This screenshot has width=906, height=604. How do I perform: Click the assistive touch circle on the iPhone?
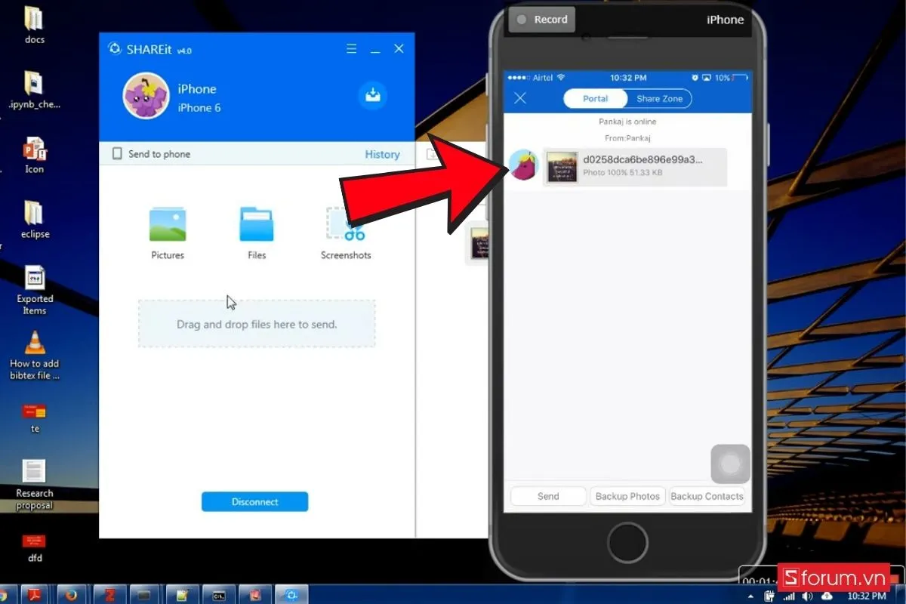click(x=729, y=464)
